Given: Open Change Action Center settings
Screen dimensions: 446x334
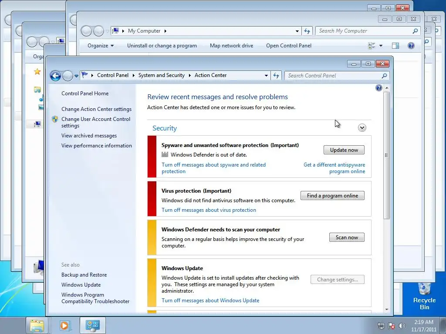Looking at the screenshot, I should click(x=96, y=109).
